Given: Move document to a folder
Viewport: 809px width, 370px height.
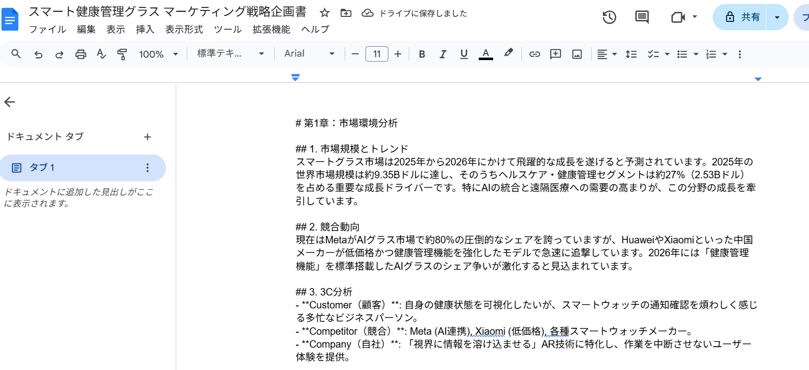Looking at the screenshot, I should (x=346, y=13).
